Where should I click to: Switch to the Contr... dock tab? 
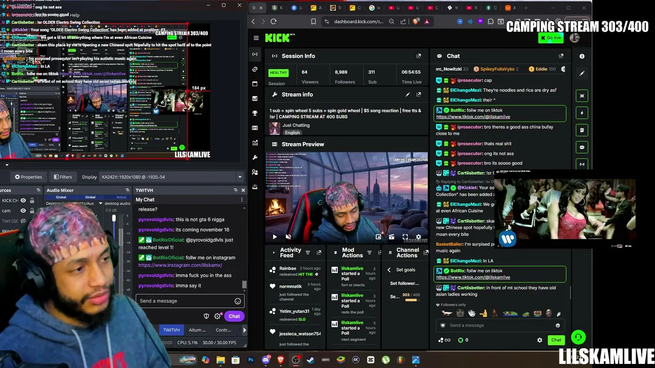223,330
